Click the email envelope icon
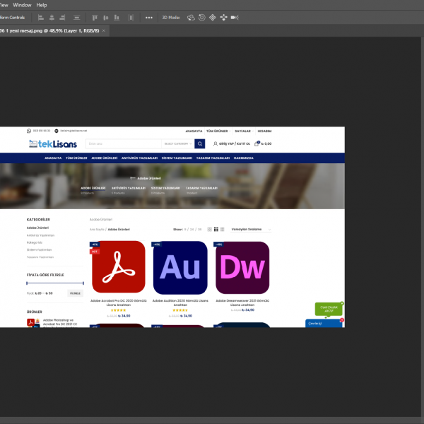The width and height of the screenshot is (424, 424). click(57, 131)
